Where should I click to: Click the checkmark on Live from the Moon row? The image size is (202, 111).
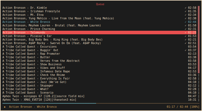click(186, 18)
